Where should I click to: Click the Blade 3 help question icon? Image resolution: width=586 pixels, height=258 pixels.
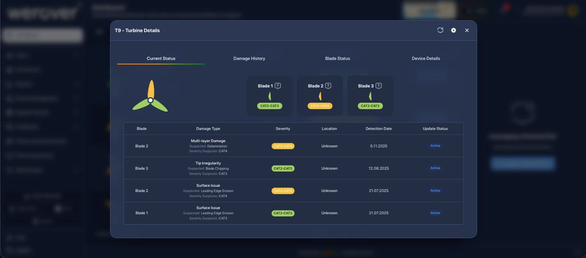click(x=379, y=86)
